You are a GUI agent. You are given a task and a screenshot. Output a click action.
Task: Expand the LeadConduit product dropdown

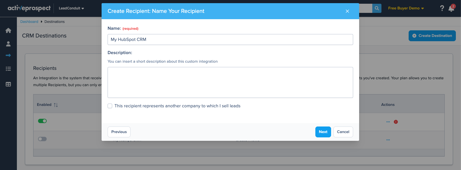point(71,8)
